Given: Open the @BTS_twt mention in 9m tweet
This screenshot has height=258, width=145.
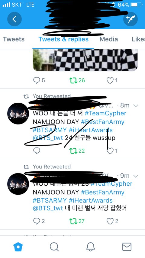Looking at the screenshot, I should (48, 208).
